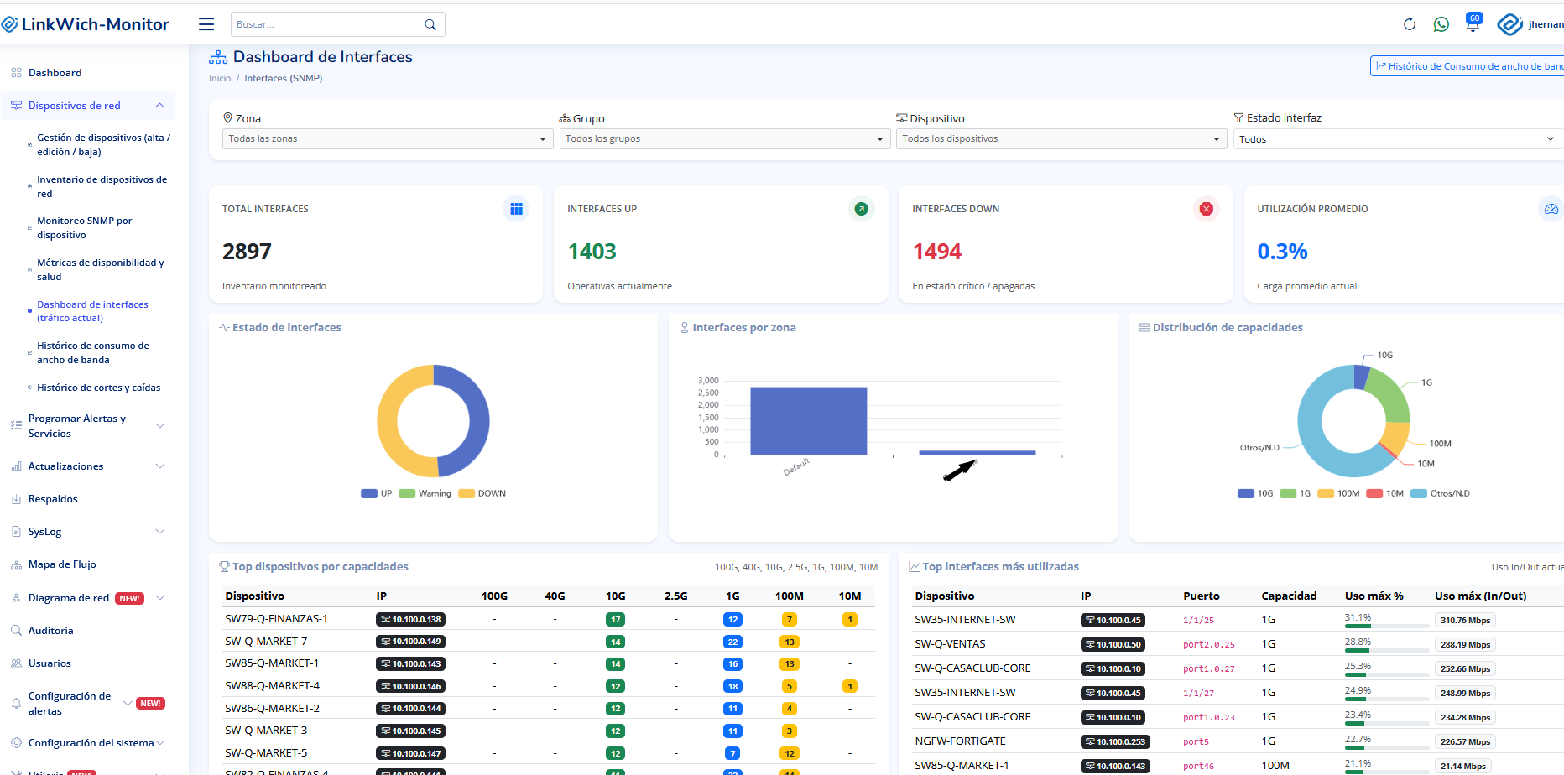
Task: Click the Buscar search input field
Action: tap(327, 24)
